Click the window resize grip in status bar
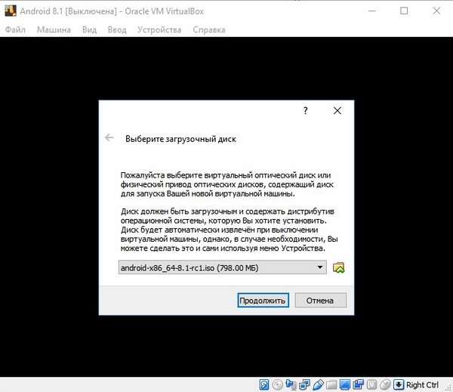This screenshot has width=453, height=392. 448,387
